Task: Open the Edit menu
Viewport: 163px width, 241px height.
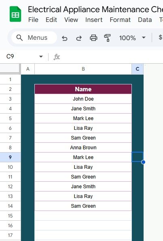Action: [x=51, y=20]
